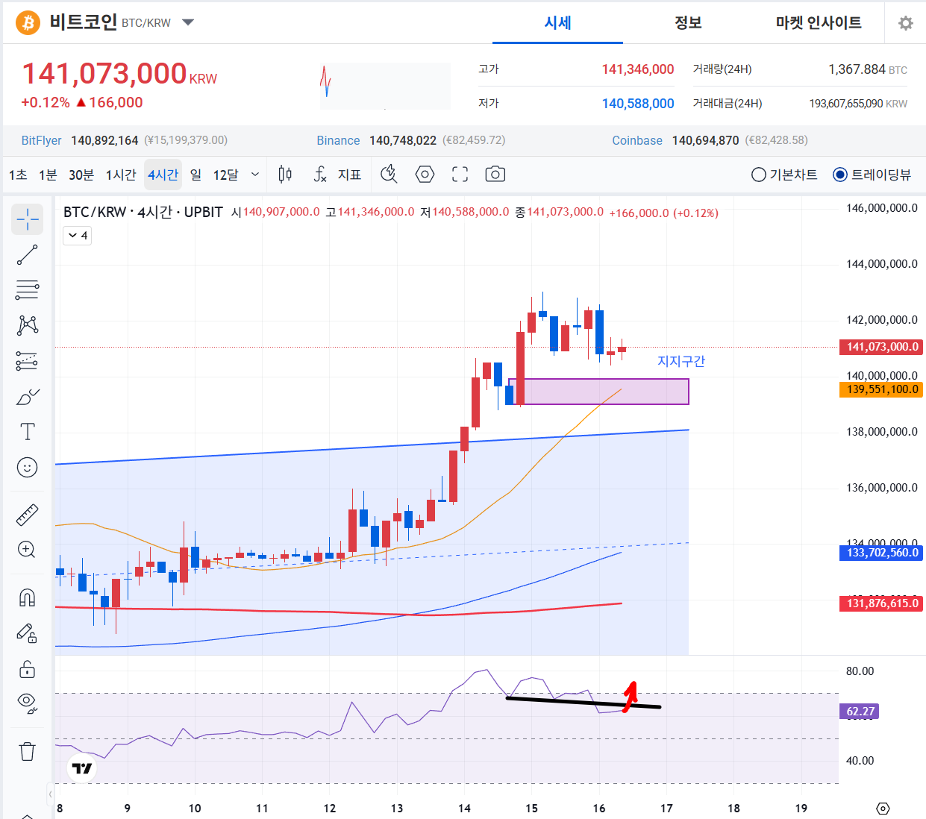
Task: Enter fullscreen chart mode
Action: [460, 175]
